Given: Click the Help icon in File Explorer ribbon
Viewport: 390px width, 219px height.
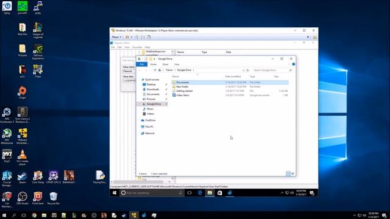Looking at the screenshot, I should pyautogui.click(x=294, y=64).
